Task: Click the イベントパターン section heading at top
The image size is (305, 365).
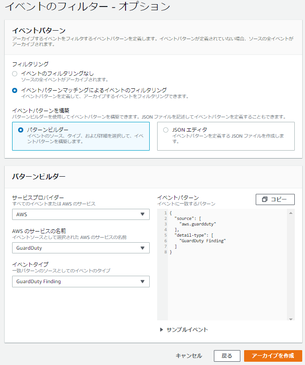Action: (x=39, y=31)
